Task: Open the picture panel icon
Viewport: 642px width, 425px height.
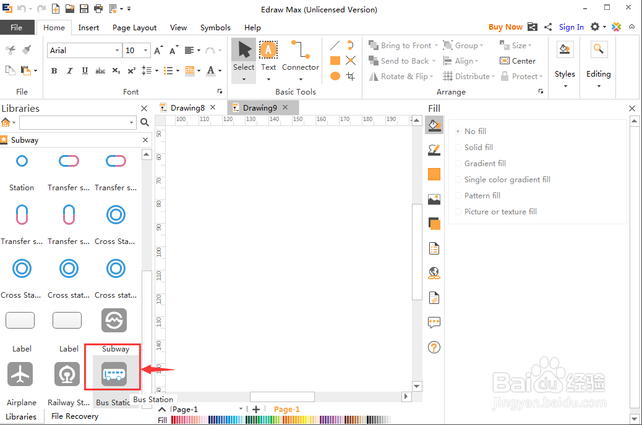Action: (434, 199)
